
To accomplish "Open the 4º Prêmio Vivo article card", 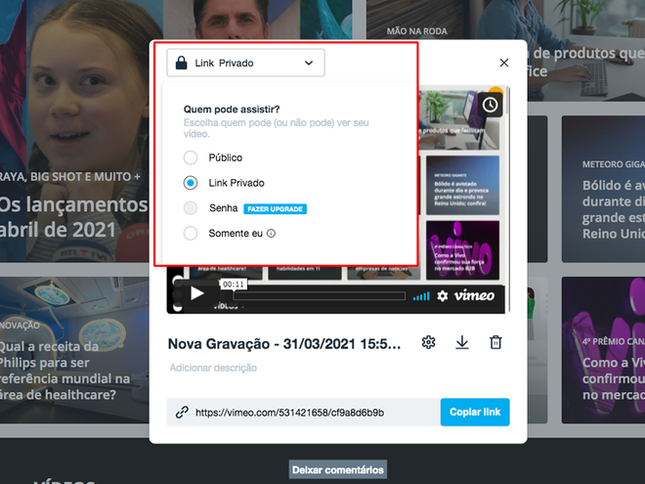I will tap(603, 350).
